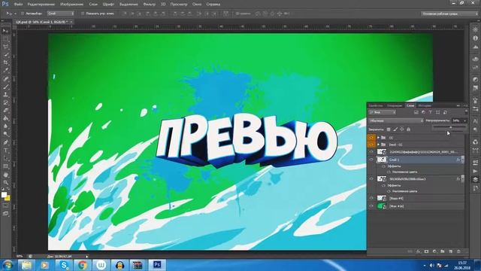Viewport: 481px width, 271px height.
Task: Toggle visibility of Слой 1 layer
Action: coord(371,160)
